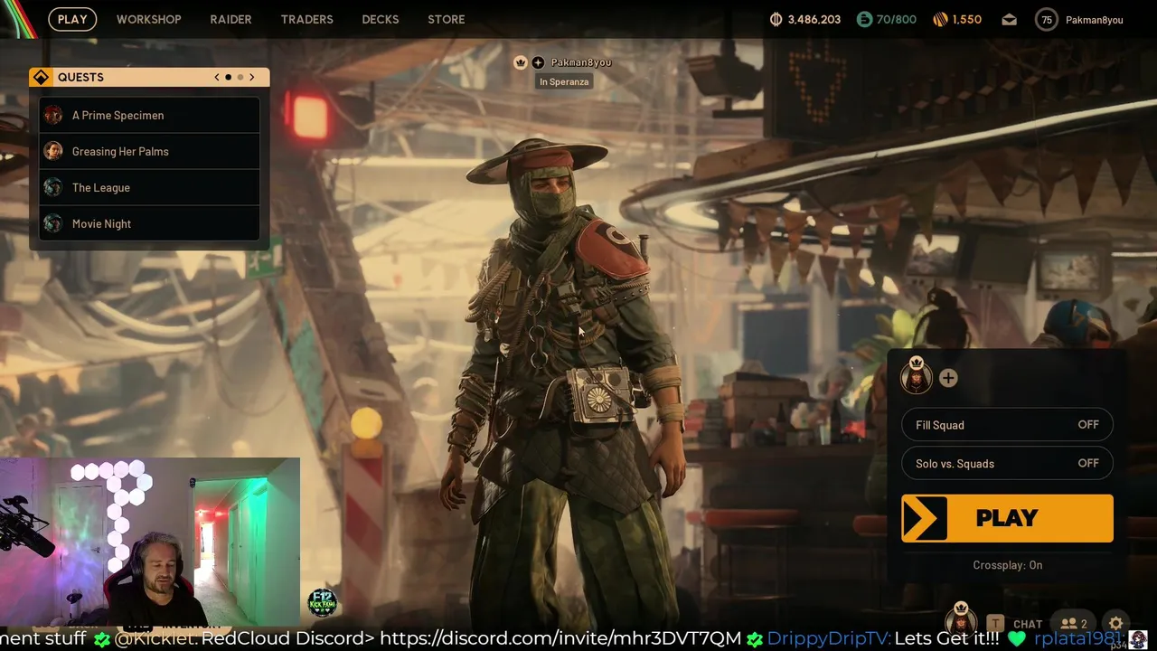Screen dimensions: 1157x651
Task: Click the 1,550 token balance
Action: (967, 19)
